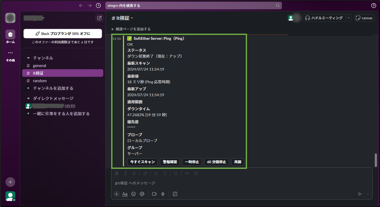Open huddle options dropdown arrow

[349, 18]
